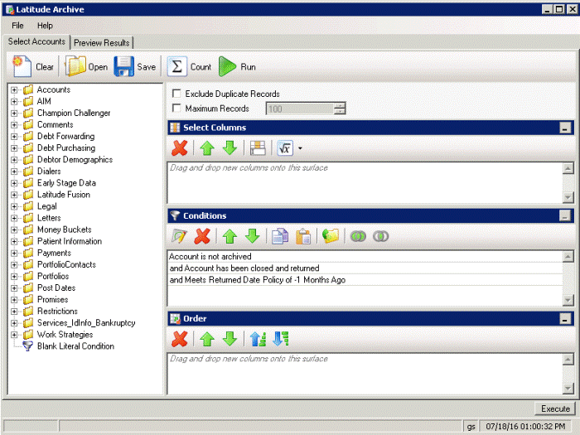580x435 pixels.
Task: Select the Early Stage Data folder
Action: [66, 183]
